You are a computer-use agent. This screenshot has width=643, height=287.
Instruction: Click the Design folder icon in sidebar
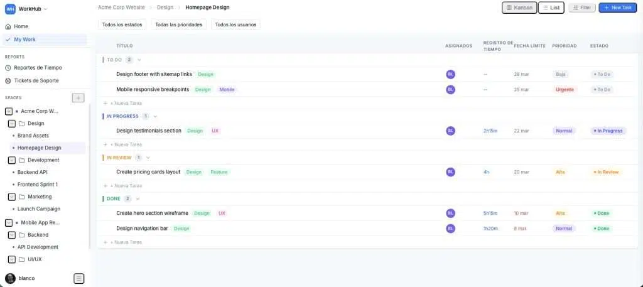[22, 124]
